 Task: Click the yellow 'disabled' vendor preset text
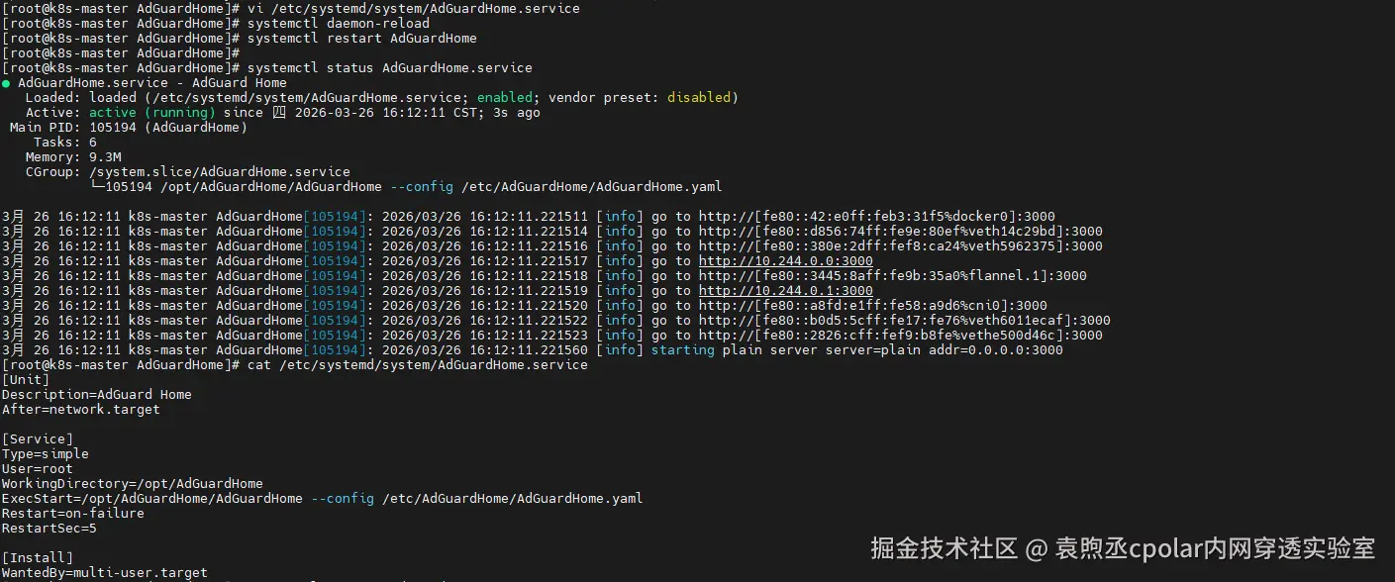(x=699, y=98)
